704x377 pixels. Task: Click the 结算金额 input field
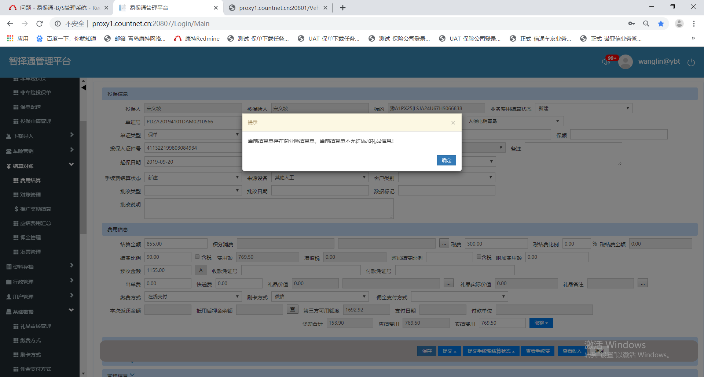click(176, 244)
